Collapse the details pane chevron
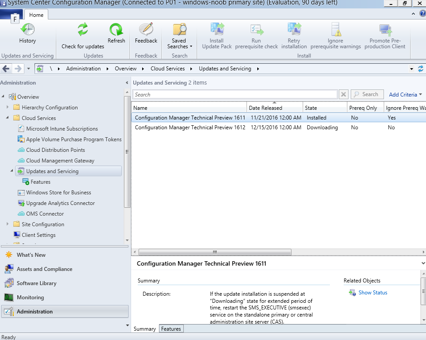This screenshot has height=340, width=426. pos(423,263)
